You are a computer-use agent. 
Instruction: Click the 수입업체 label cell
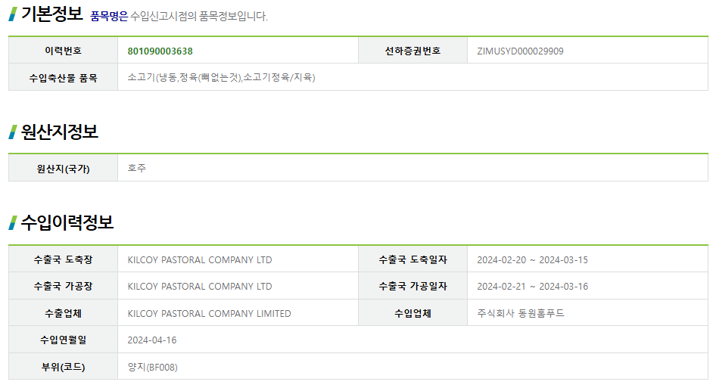(413, 313)
